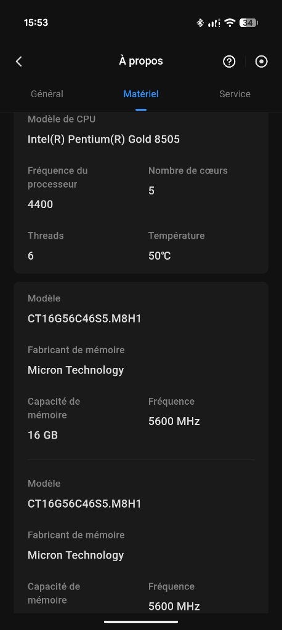Screen dimensions: 282x630
Task: Select the Intel Pentium Gold 8505 CPU model text
Action: coord(104,140)
